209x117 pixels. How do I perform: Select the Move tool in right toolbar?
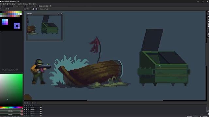point(208,24)
